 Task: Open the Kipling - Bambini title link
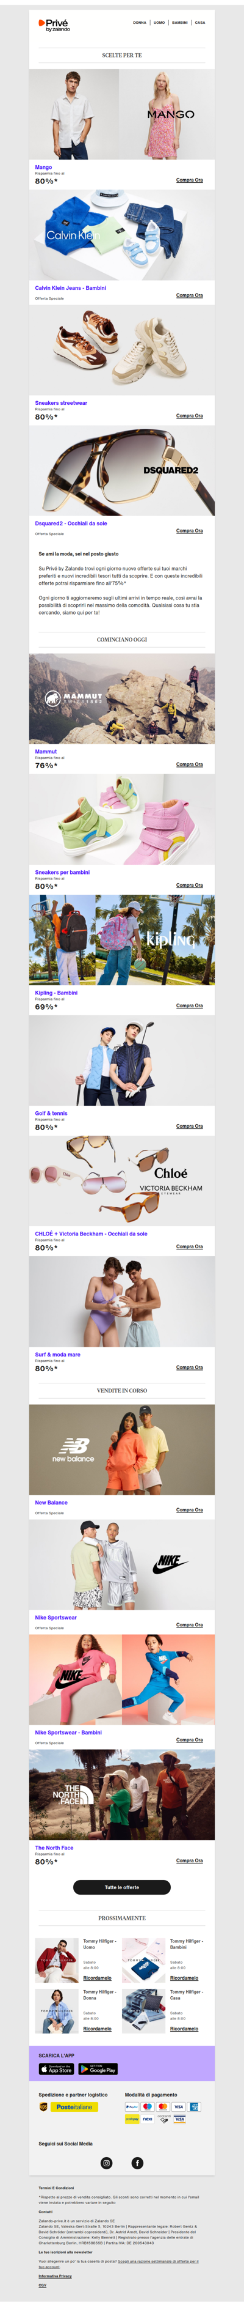(x=56, y=993)
